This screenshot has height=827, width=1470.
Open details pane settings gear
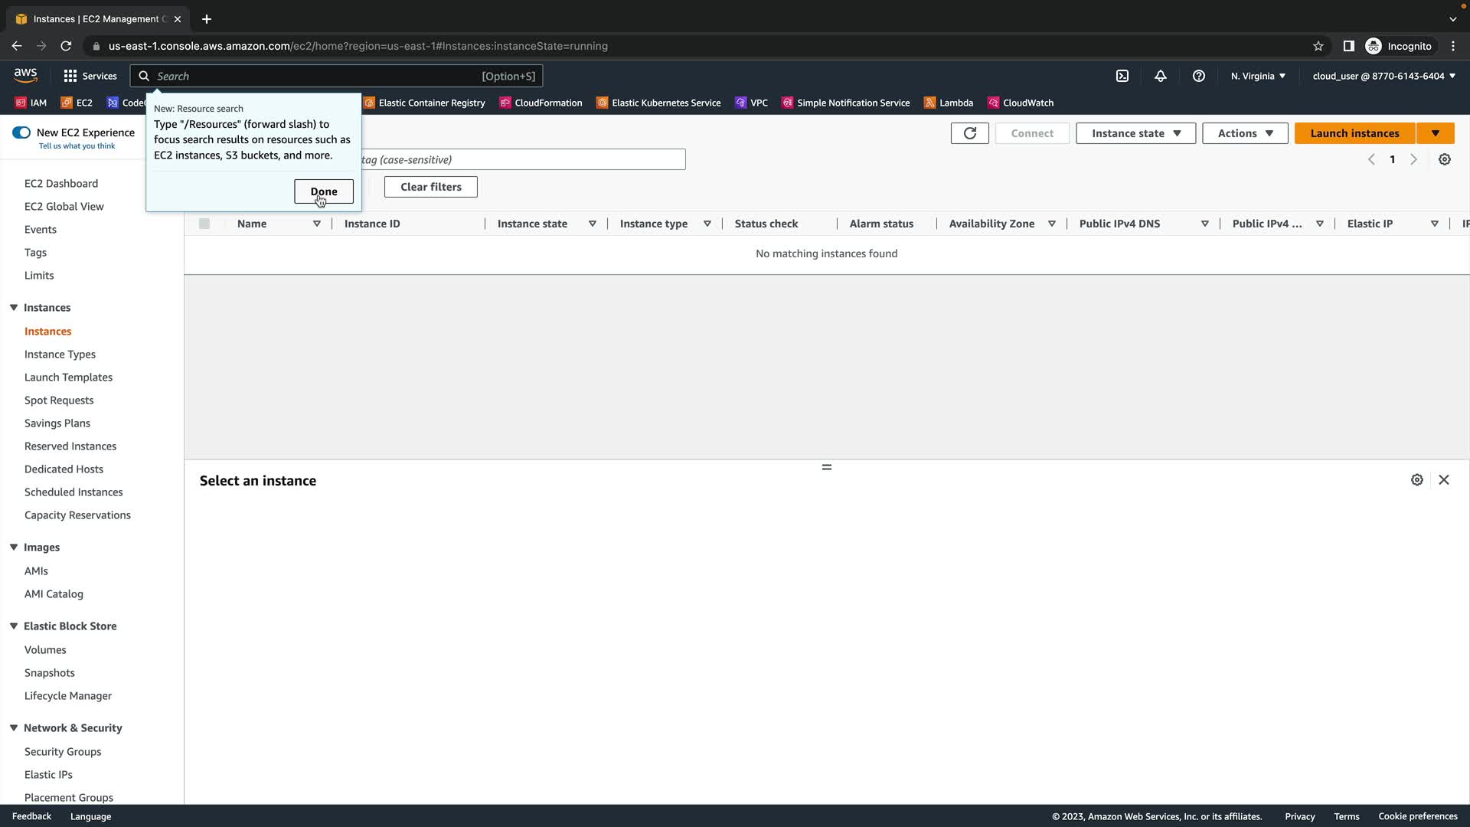point(1416,480)
